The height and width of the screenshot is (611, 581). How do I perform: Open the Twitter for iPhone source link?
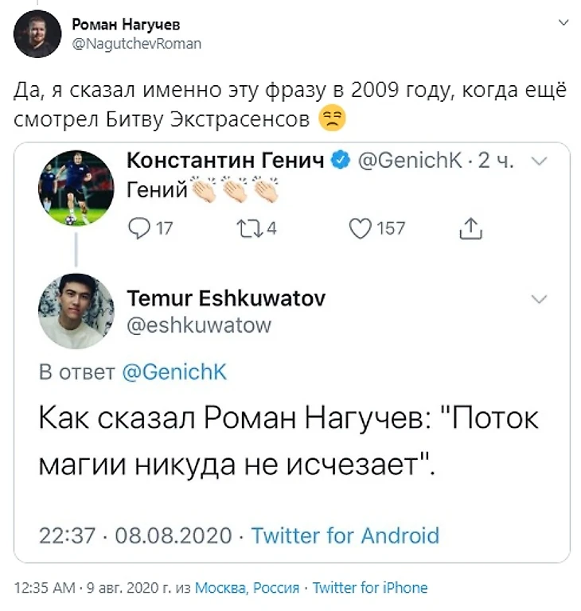click(x=370, y=589)
